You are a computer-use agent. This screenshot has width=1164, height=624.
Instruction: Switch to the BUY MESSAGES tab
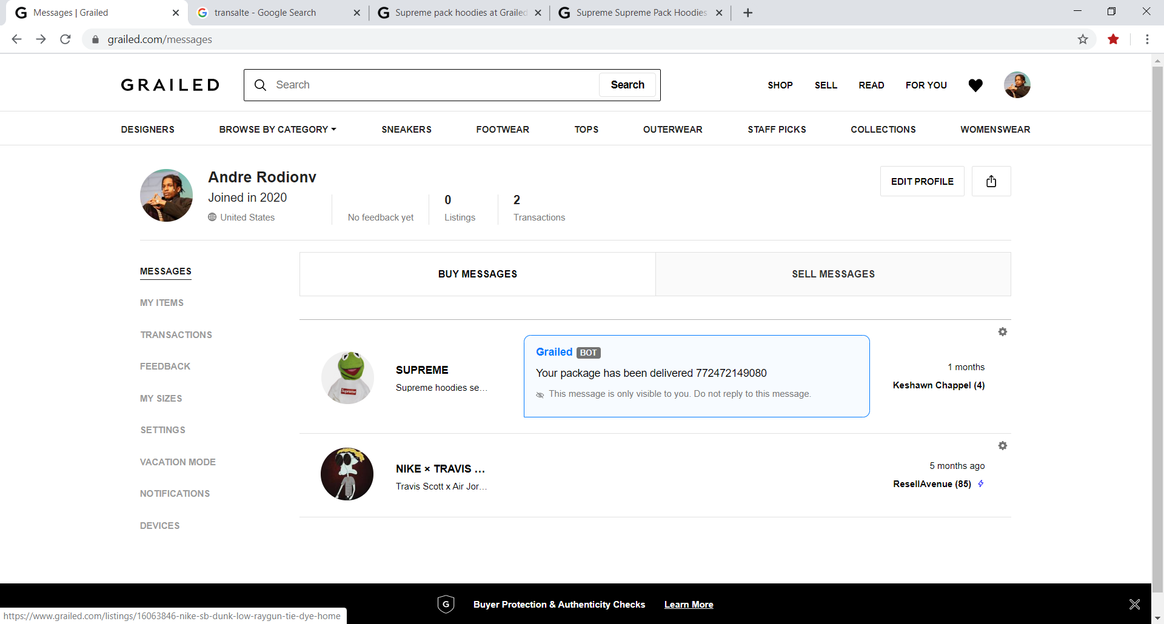[x=478, y=274]
